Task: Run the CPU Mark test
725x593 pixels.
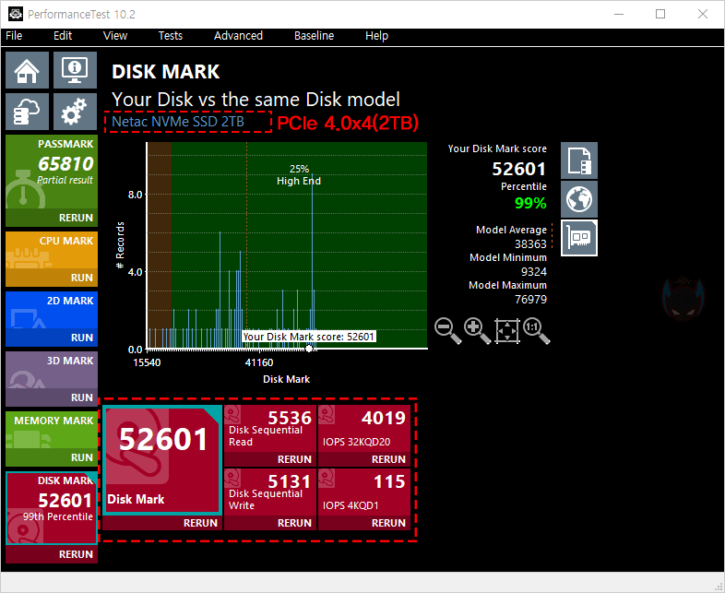Action: pyautogui.click(x=52, y=278)
